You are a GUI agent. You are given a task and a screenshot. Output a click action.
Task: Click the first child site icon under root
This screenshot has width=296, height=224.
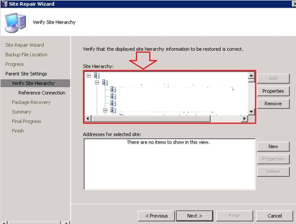coord(113,89)
